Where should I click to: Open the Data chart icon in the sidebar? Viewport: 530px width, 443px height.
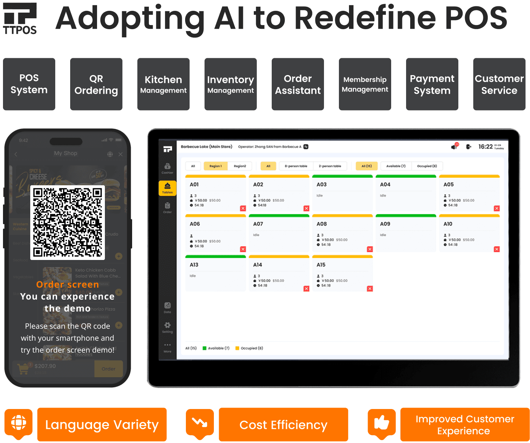coord(167,307)
